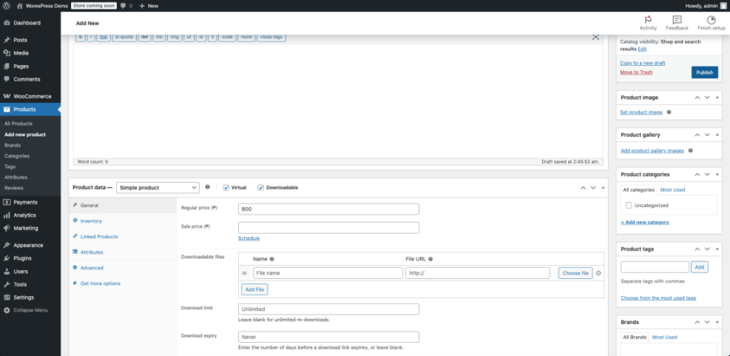
Task: Move Product gallery panel down
Action: pos(707,135)
